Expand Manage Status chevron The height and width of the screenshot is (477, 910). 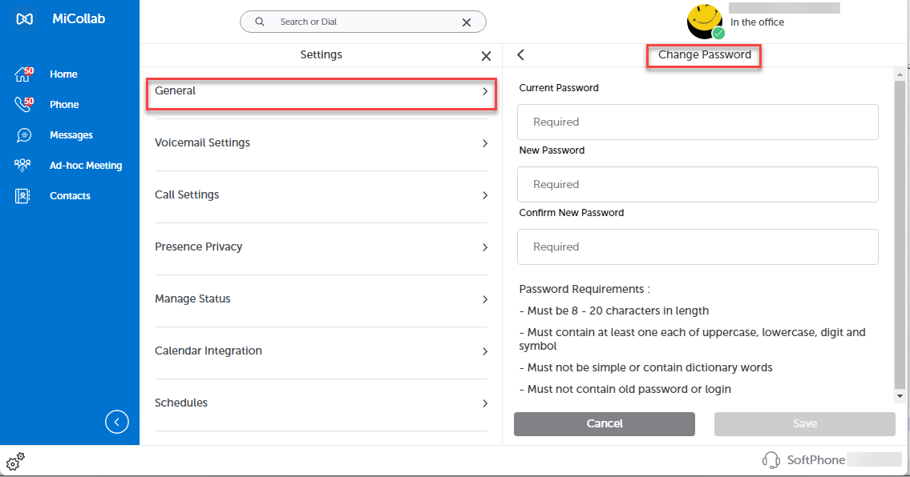[485, 299]
